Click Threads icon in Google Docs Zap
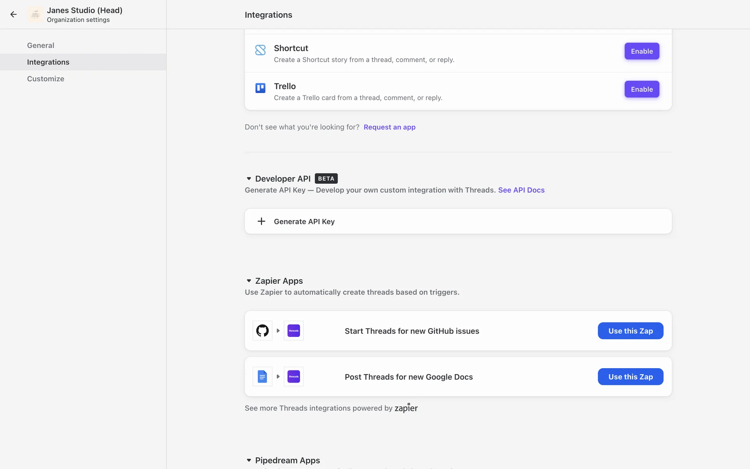Viewport: 750px width, 469px height. tap(294, 377)
